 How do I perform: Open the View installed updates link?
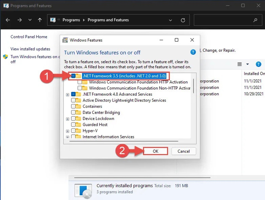click(30, 49)
